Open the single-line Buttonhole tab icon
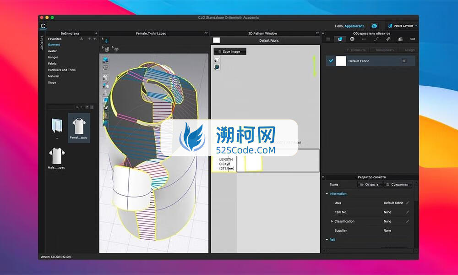Viewport: 458px width, 275px height. point(364,39)
